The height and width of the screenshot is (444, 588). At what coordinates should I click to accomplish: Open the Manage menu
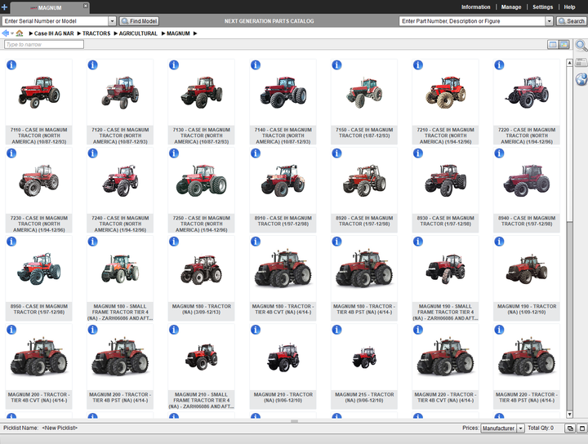pos(511,7)
